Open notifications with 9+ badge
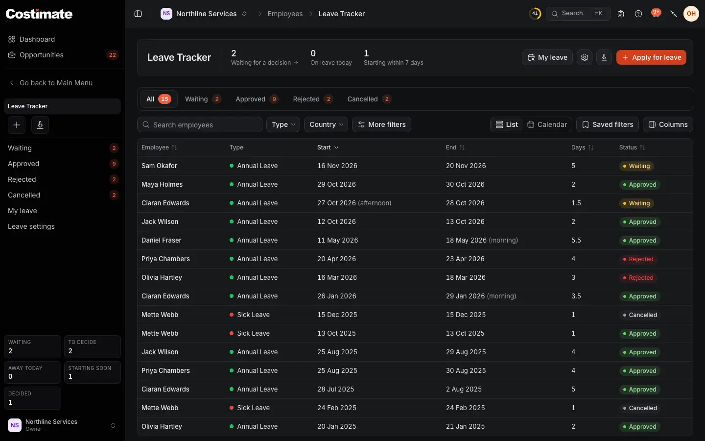This screenshot has width=705, height=441. 656,13
